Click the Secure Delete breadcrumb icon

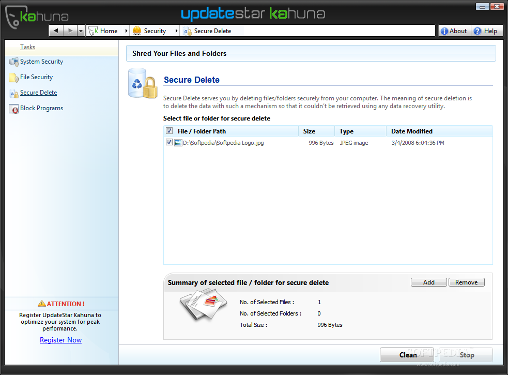point(188,31)
